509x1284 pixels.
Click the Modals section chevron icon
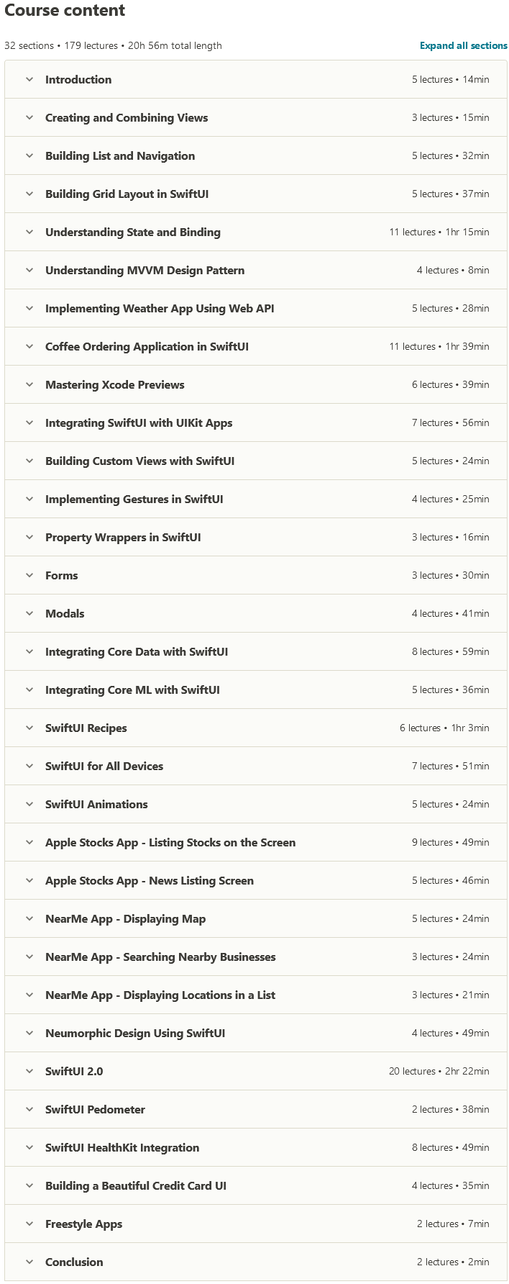coord(29,614)
